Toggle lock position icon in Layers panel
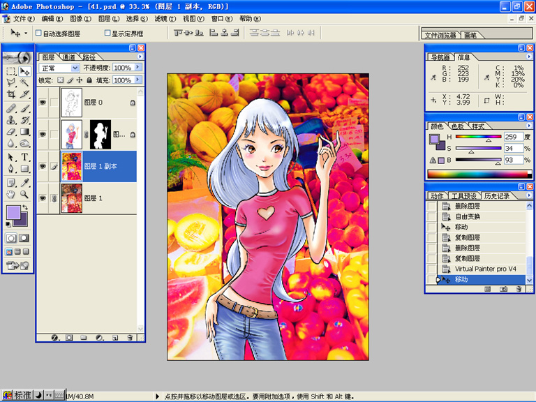The width and height of the screenshot is (536, 402). click(x=80, y=80)
